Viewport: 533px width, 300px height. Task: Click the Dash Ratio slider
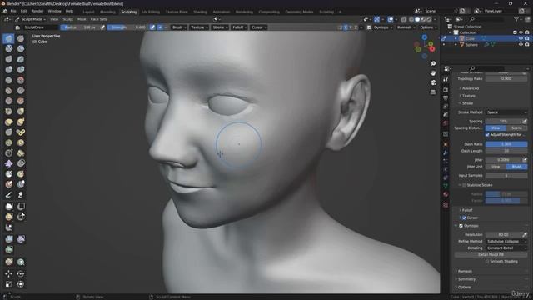(506, 144)
